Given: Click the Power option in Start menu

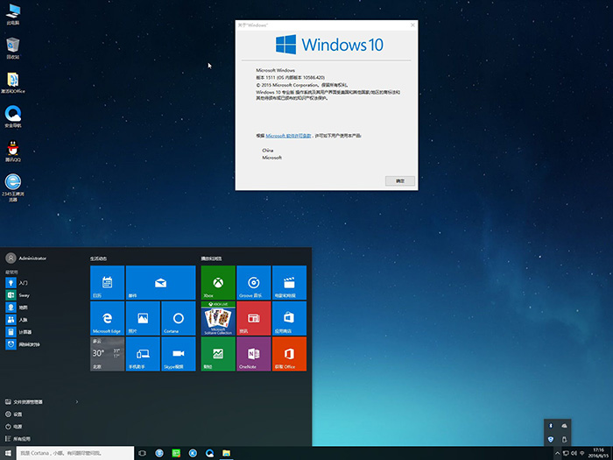Looking at the screenshot, I should [18, 426].
